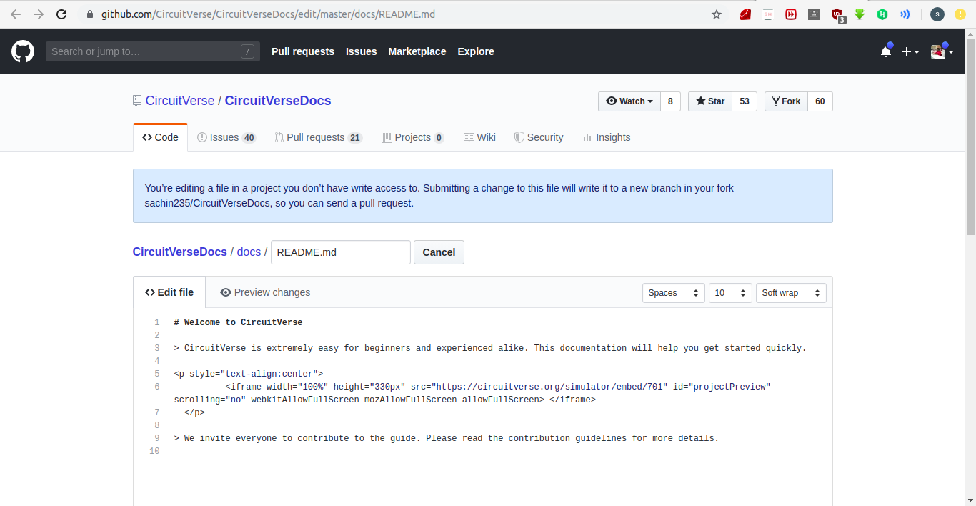Open the user avatar menu
The width and height of the screenshot is (976, 506).
click(942, 51)
